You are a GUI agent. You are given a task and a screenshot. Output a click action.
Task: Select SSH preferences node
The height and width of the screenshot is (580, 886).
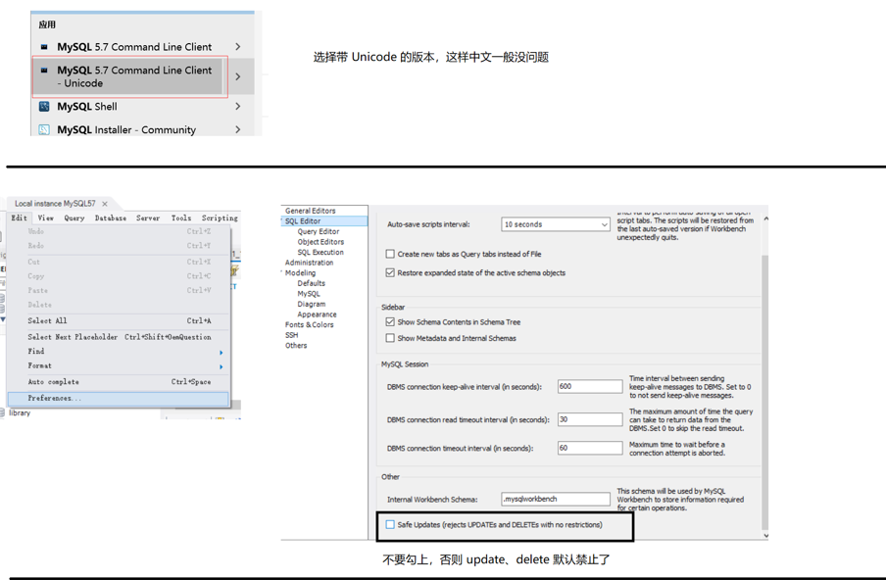tap(291, 335)
